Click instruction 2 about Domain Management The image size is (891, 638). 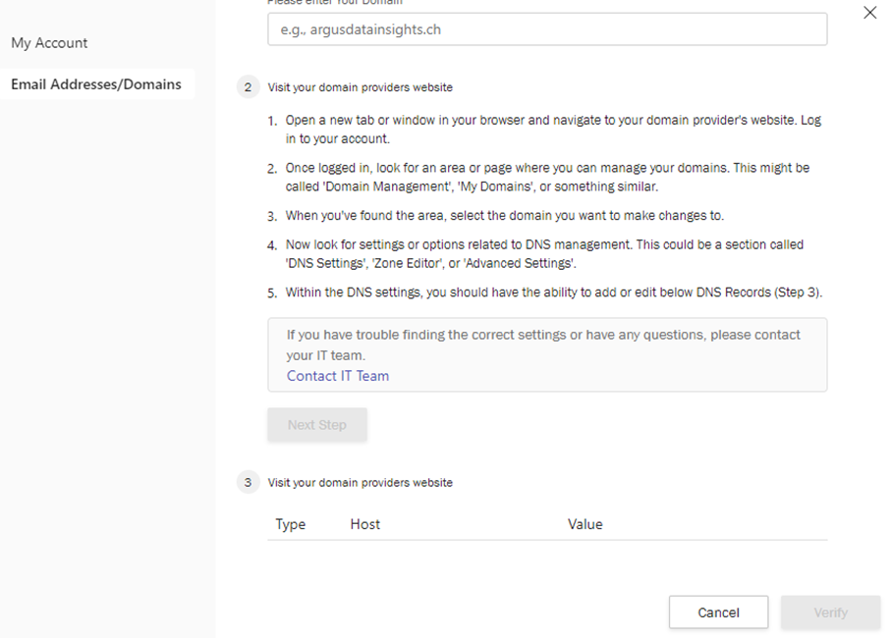coord(547,177)
